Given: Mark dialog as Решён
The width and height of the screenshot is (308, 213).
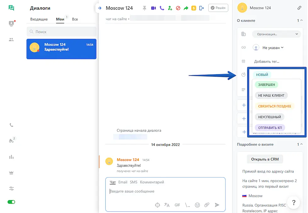Looking at the screenshot, I should 218,8.
